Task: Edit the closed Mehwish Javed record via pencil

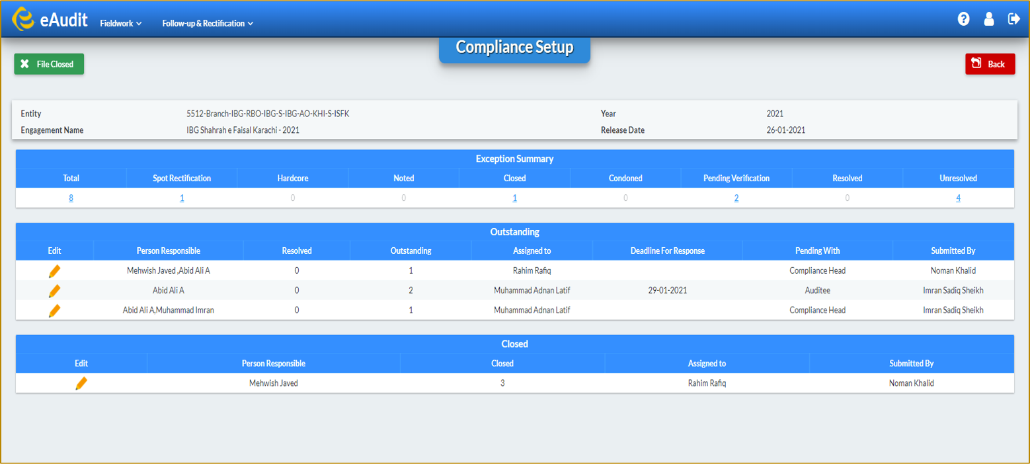Action: (x=81, y=383)
